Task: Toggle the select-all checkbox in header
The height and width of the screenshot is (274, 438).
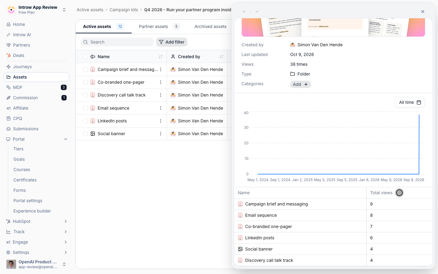Action: (x=85, y=57)
